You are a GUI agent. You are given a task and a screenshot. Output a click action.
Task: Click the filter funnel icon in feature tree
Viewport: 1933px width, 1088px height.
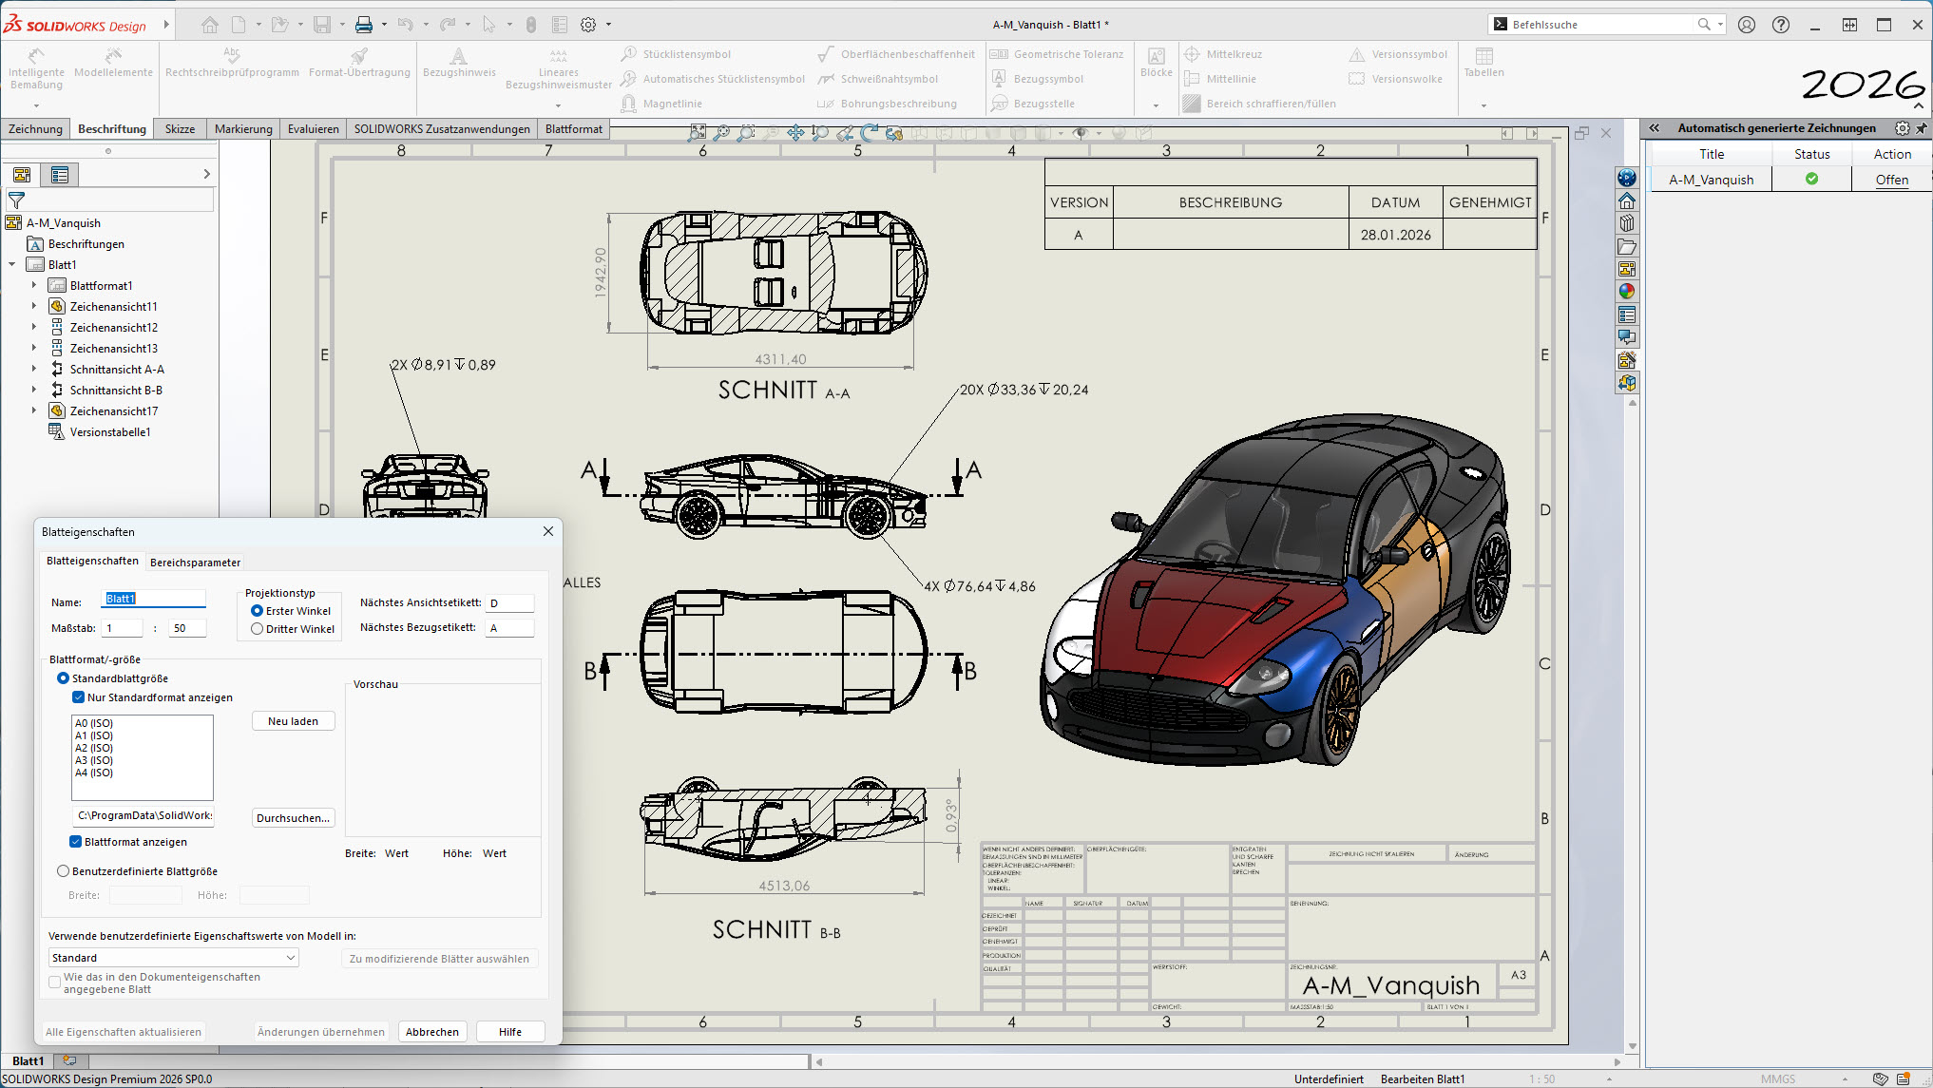[16, 200]
